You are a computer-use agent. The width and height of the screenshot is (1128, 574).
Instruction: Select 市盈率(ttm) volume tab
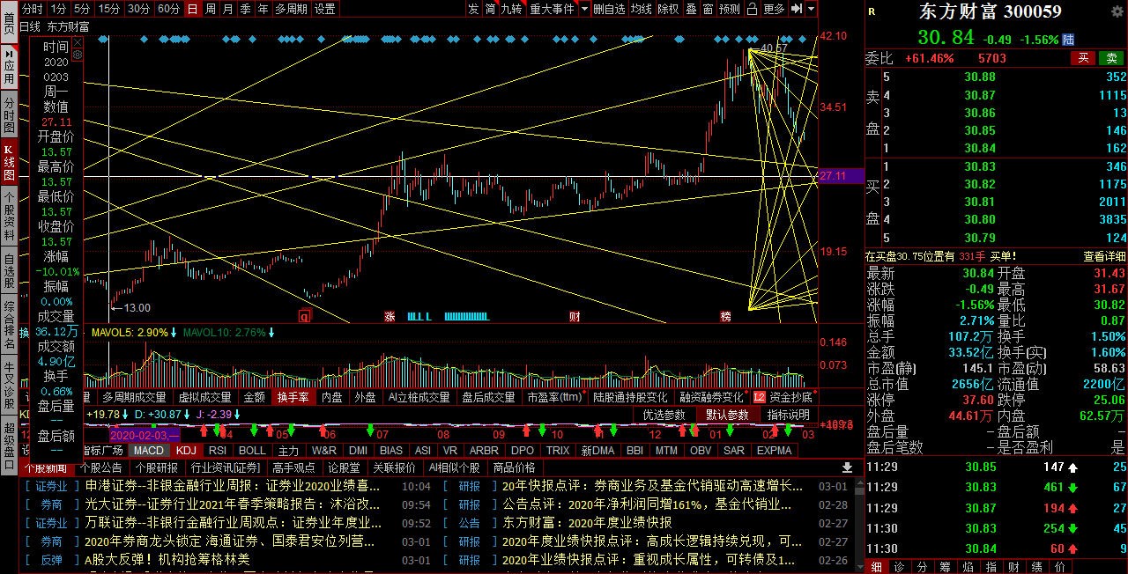pyautogui.click(x=554, y=397)
